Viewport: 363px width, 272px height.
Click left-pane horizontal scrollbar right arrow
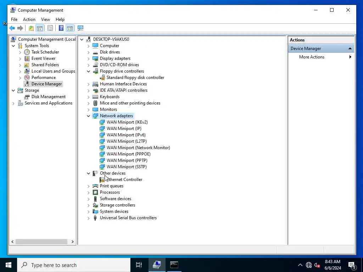[72, 242]
